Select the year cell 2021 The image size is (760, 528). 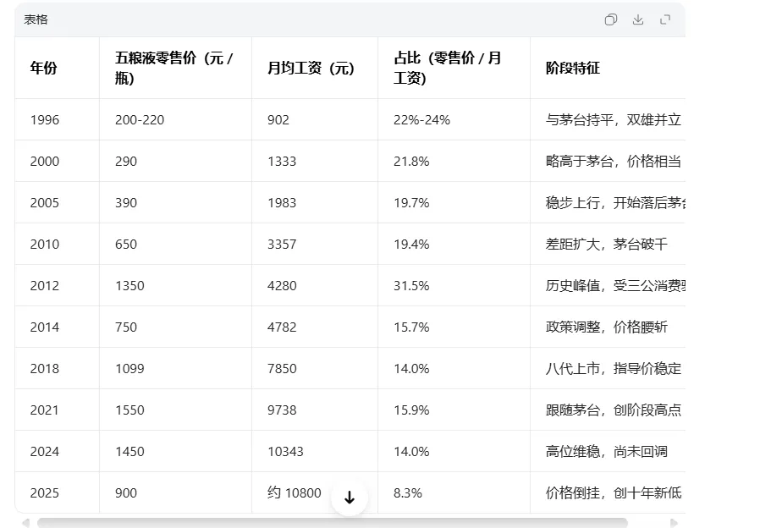pos(58,410)
